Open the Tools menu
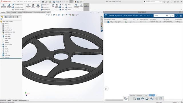This screenshot has height=103, width=183. click(30, 2)
